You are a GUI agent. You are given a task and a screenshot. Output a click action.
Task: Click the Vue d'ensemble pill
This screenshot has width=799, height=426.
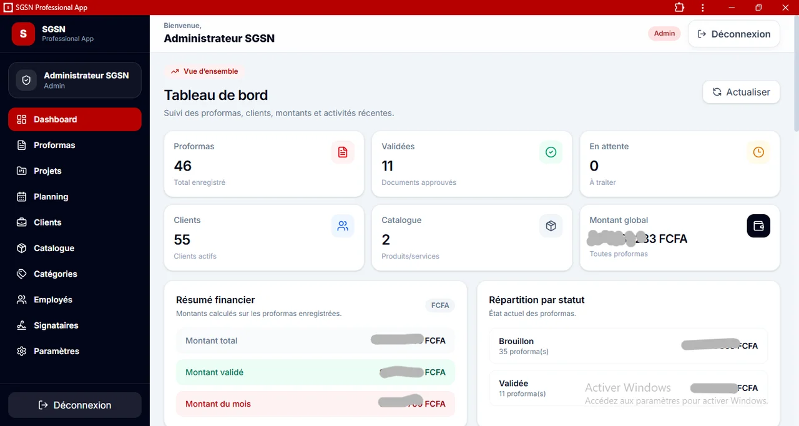point(204,71)
